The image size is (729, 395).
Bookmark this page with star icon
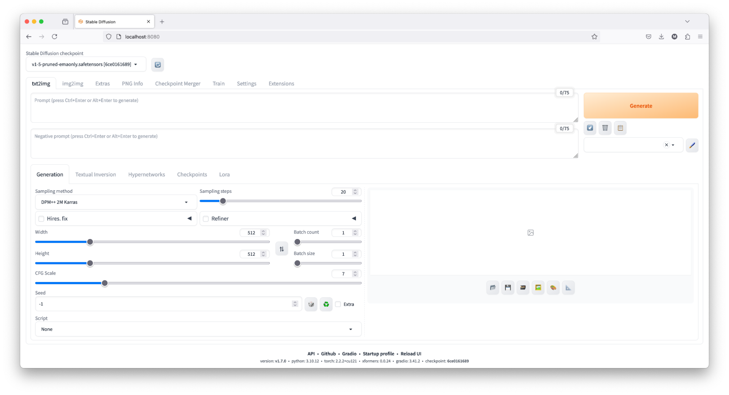coord(594,36)
